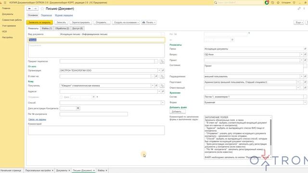Open selection ellipsis for Состав field
Viewport: 308px width, 173px height.
tap(305, 97)
